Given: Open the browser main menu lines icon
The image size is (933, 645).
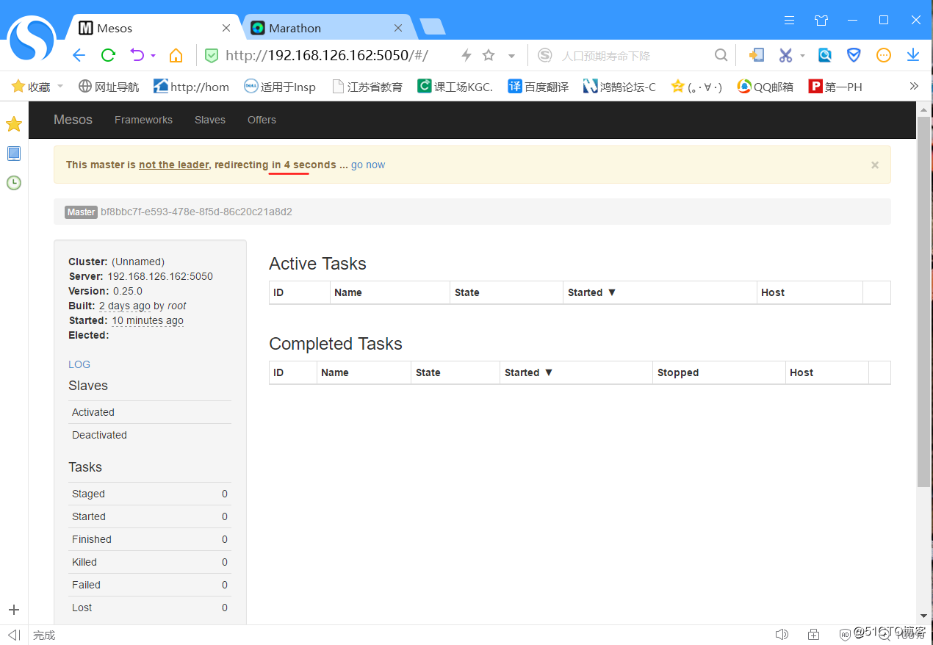Looking at the screenshot, I should [x=789, y=21].
